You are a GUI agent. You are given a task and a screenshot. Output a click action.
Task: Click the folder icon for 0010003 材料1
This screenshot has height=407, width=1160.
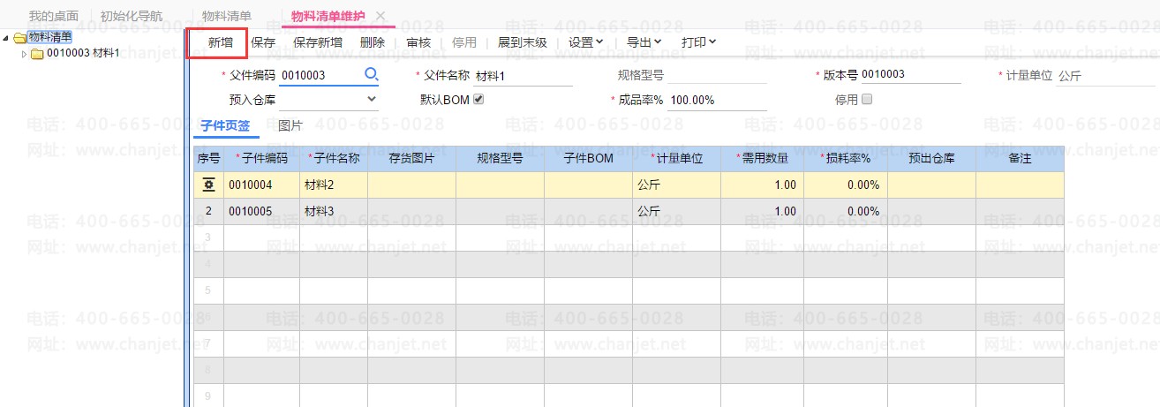pos(37,54)
